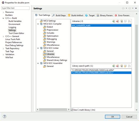139x121 pixels.
Task: Expand the C/C++ General node
Action: click(x=3, y=36)
